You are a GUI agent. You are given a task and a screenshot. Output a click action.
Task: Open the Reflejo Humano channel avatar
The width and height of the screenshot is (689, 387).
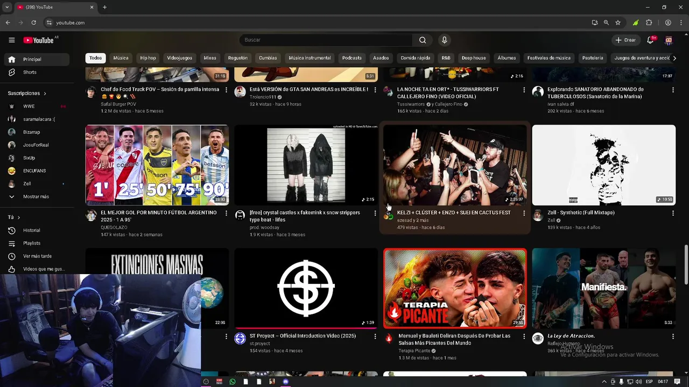pos(538,338)
